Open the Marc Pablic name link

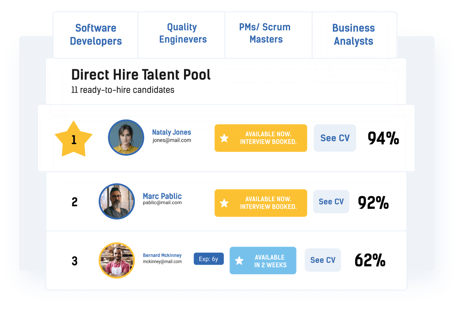[x=162, y=196]
